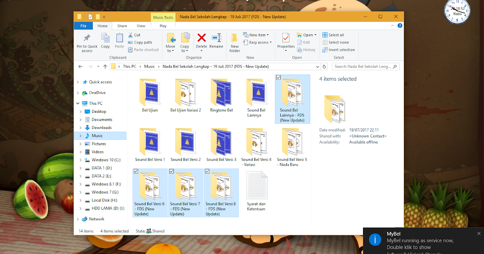Click the Help question mark icon
484x254 pixels.
click(399, 25)
